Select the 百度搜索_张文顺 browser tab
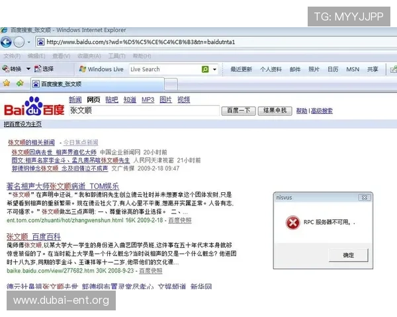 click(97, 84)
